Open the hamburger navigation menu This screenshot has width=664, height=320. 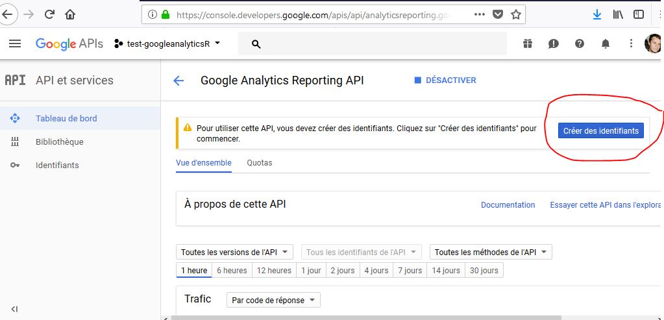[15, 43]
